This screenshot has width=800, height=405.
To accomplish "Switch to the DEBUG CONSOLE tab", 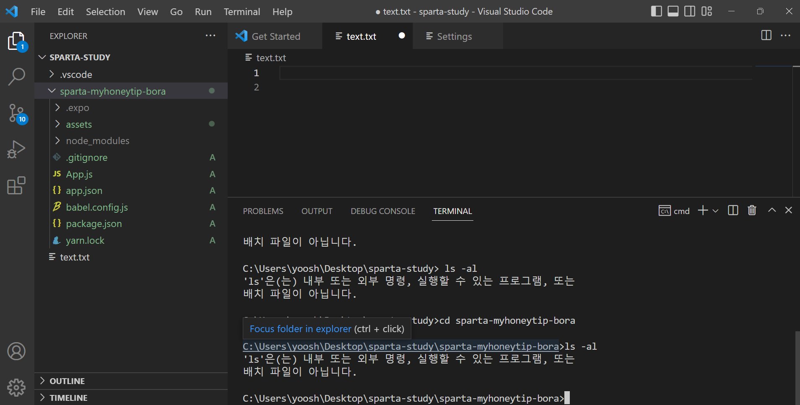I will coord(383,211).
